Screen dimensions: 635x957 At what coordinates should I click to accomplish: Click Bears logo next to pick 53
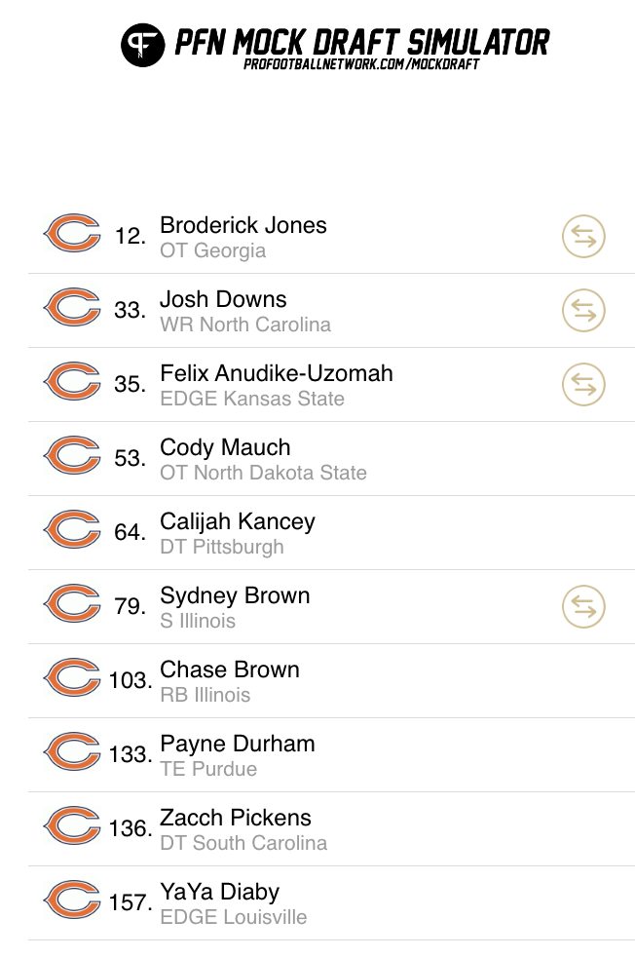coord(72,455)
